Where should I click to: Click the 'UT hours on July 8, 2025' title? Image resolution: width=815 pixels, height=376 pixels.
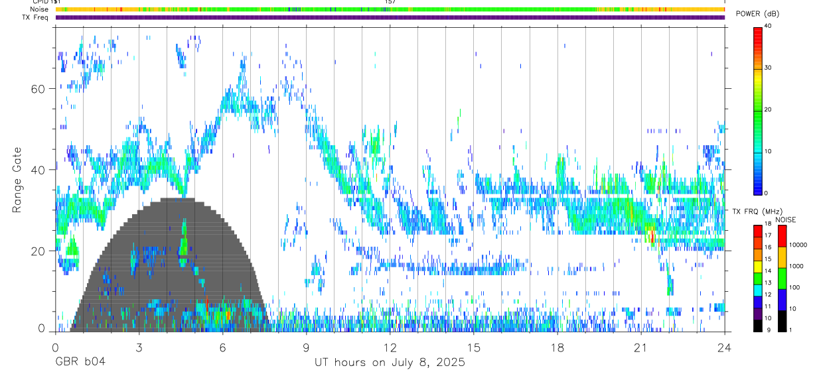click(x=390, y=363)
